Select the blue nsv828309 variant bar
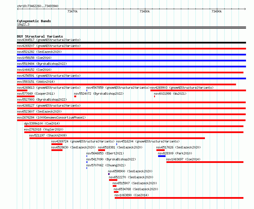 click(162, 156)
